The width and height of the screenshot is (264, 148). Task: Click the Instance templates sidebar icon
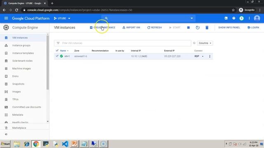tap(6, 53)
